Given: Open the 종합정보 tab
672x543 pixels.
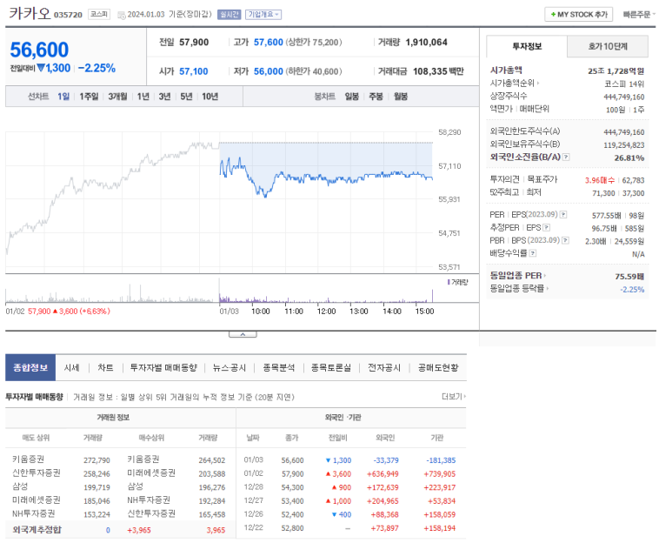Looking at the screenshot, I should tap(30, 367).
